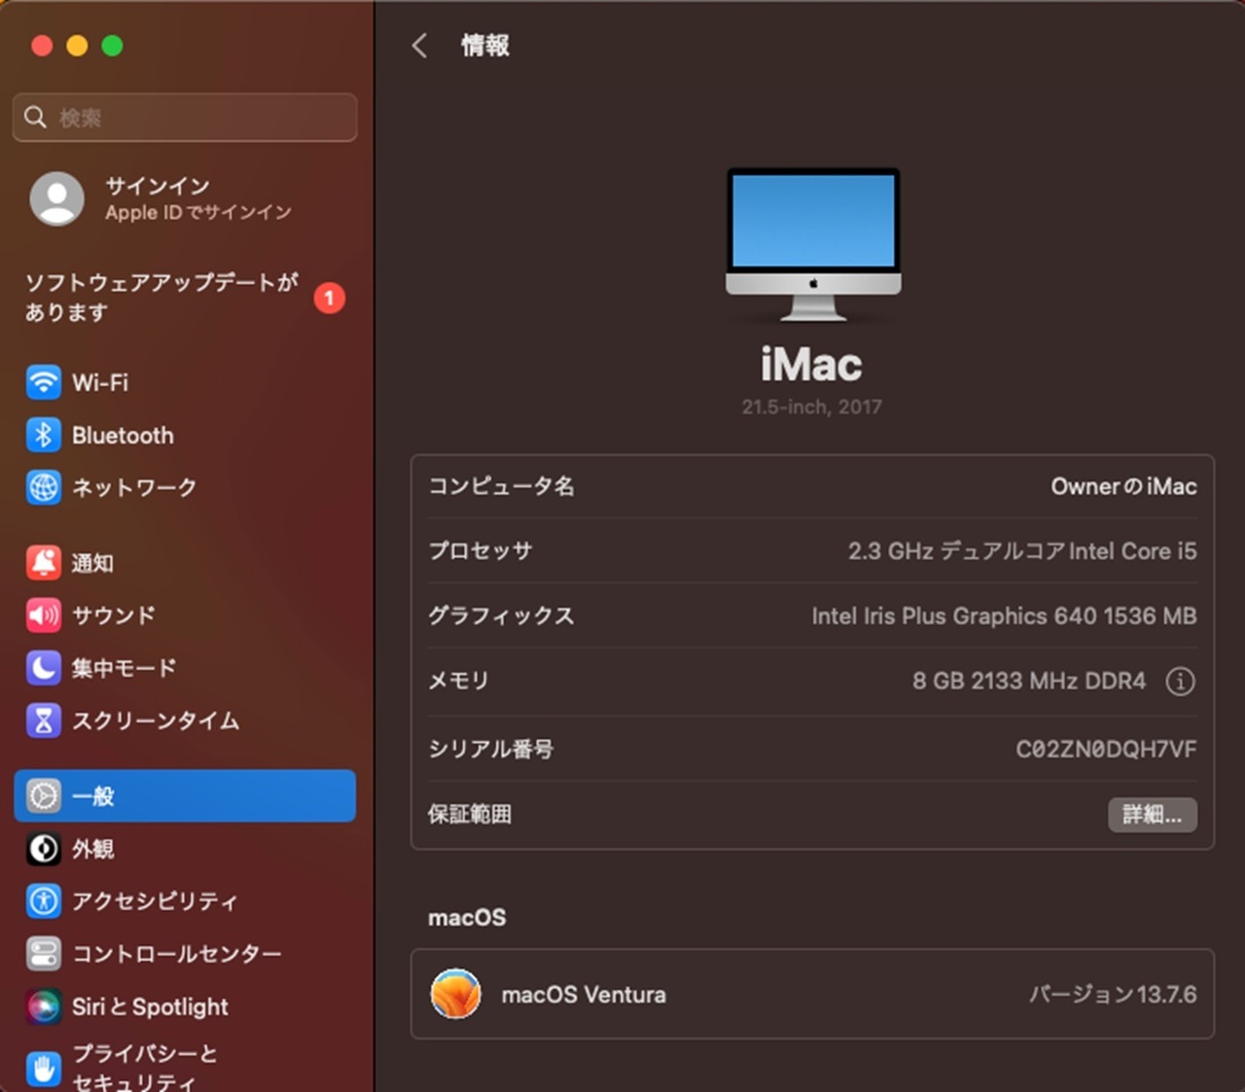Click the Bluetooth sidebar icon
1245x1092 pixels.
pyautogui.click(x=44, y=435)
